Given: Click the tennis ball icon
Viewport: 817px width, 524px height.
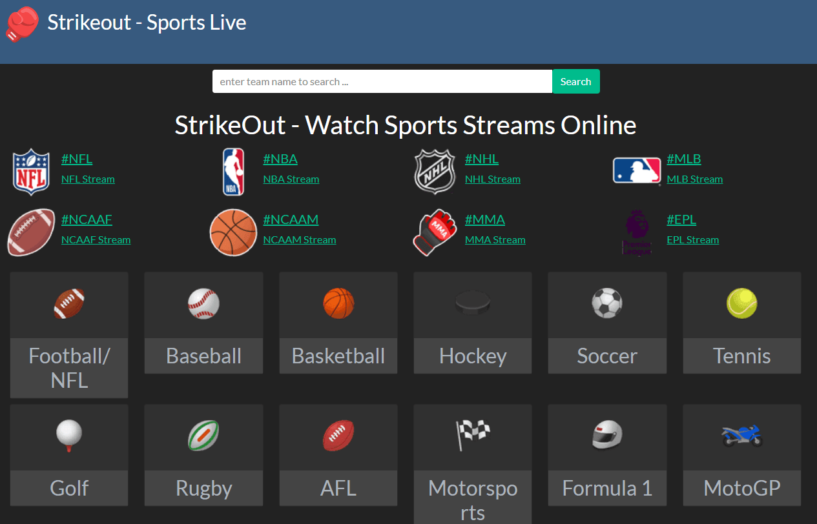Looking at the screenshot, I should point(742,303).
